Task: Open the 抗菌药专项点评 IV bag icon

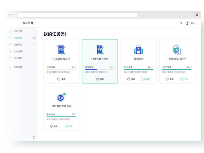Action: coord(177,50)
